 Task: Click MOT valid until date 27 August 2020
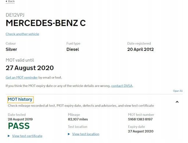tap(30, 68)
